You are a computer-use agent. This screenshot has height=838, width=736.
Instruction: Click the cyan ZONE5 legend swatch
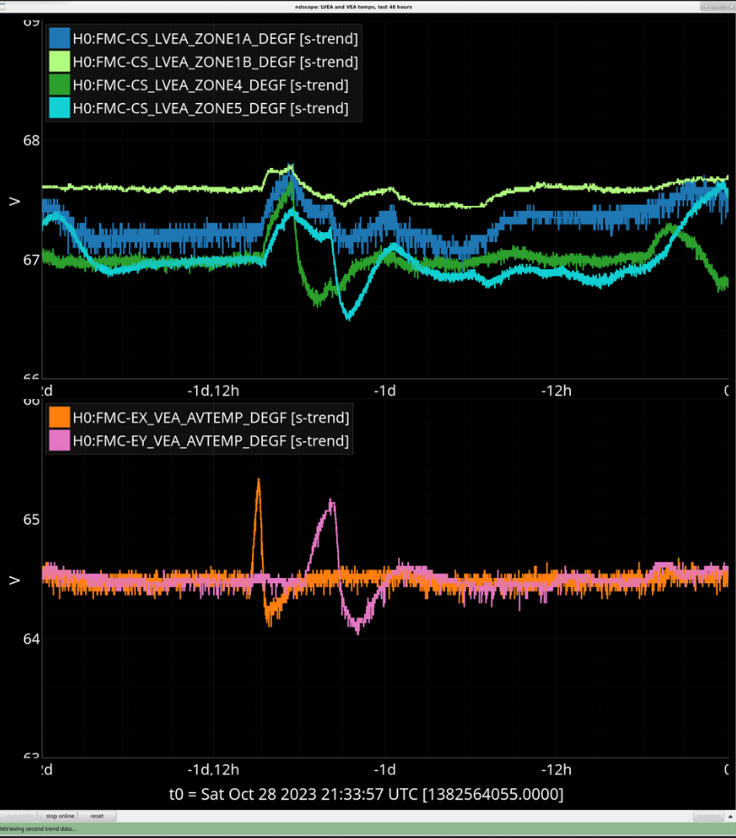[60, 108]
